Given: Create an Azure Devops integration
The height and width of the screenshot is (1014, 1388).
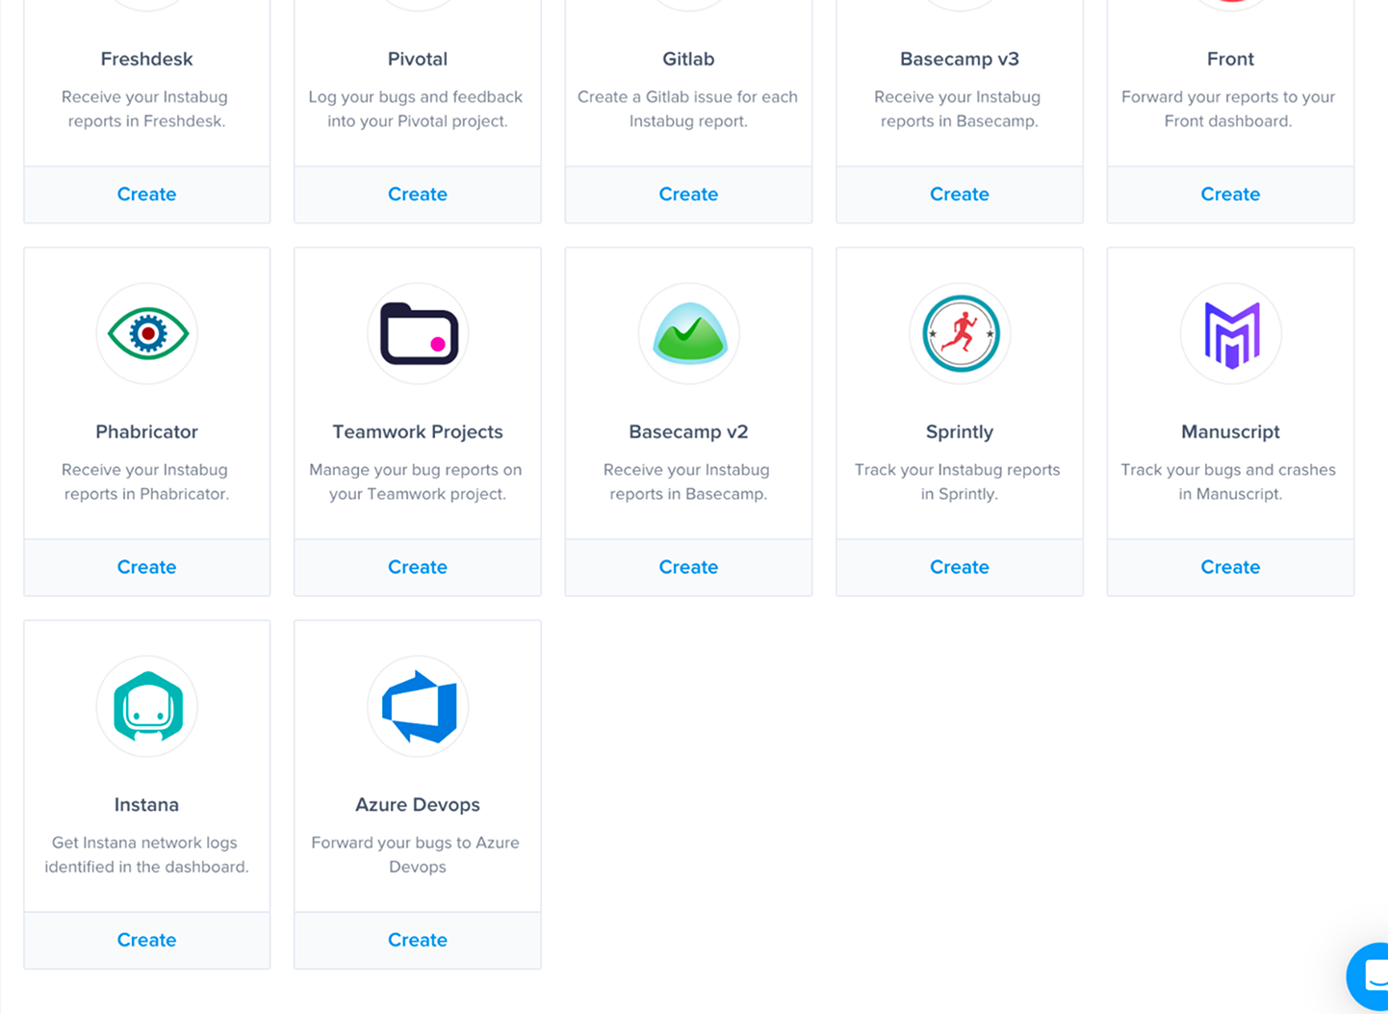Looking at the screenshot, I should click(418, 940).
